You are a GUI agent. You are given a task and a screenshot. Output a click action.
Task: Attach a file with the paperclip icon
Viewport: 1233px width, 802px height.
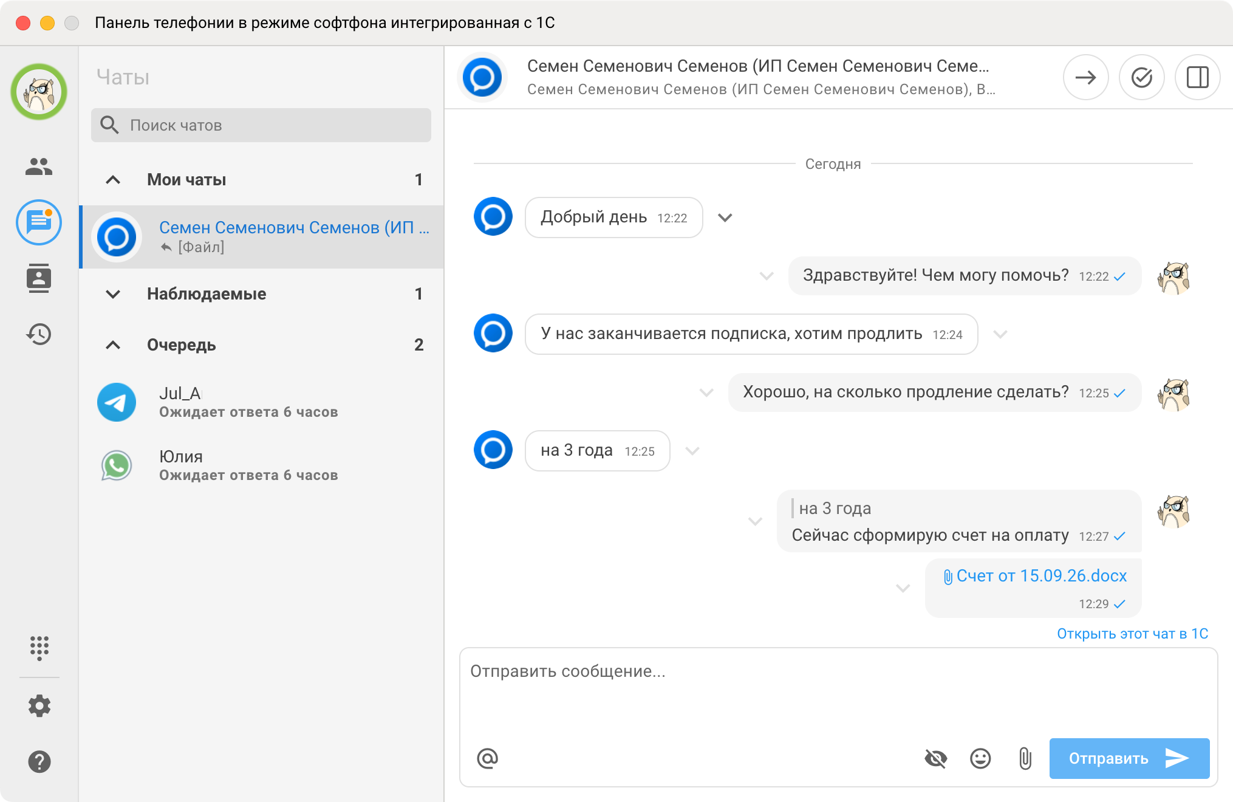(1025, 758)
